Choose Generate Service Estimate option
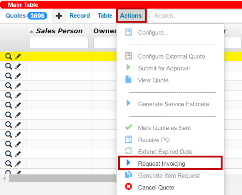The image size is (242, 195). click(x=173, y=104)
